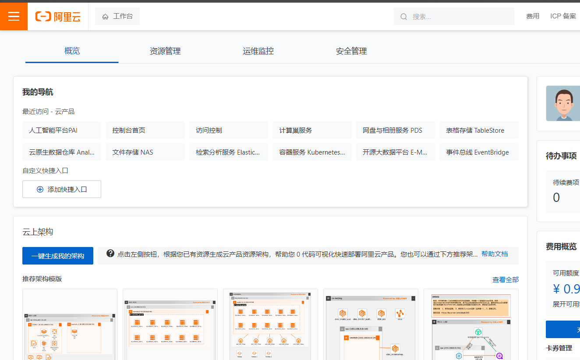
Task: Switch to the 运维监控 tab
Action: (x=258, y=51)
